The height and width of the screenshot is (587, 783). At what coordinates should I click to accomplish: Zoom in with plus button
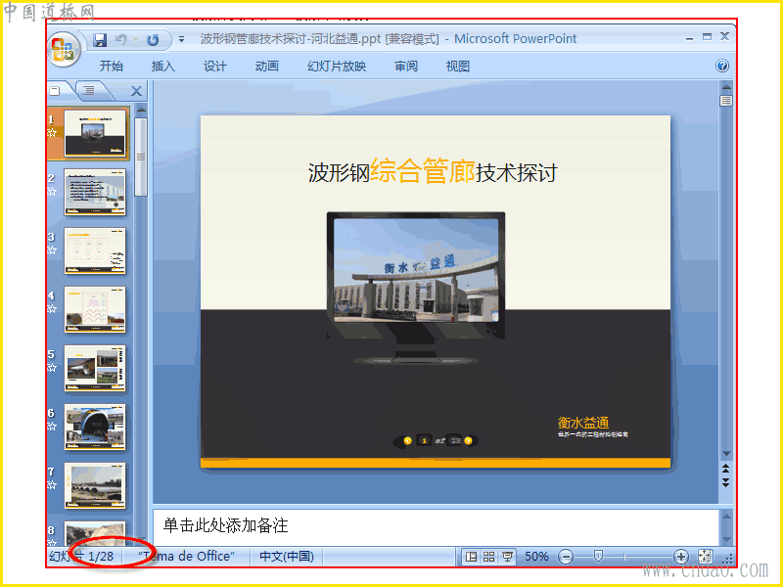680,556
